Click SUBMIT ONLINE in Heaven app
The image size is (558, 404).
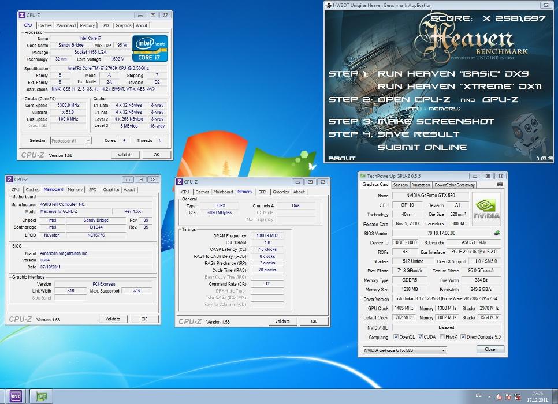coord(422,147)
